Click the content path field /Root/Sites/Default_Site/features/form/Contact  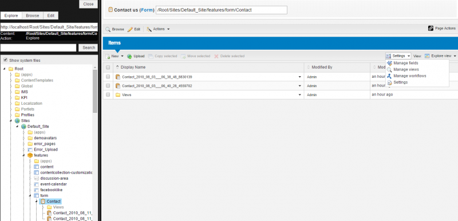(222, 10)
